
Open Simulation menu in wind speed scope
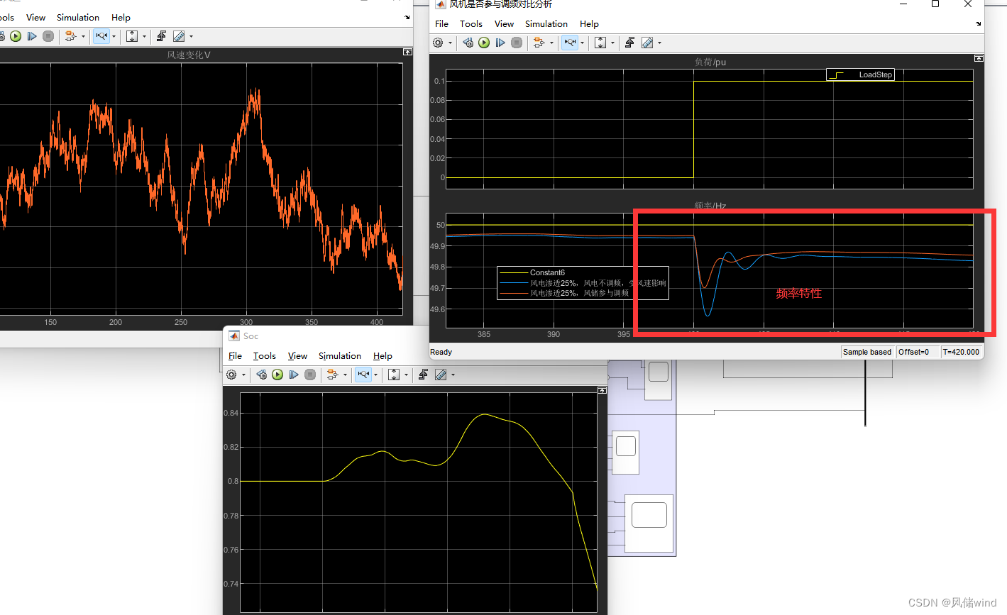(x=78, y=17)
